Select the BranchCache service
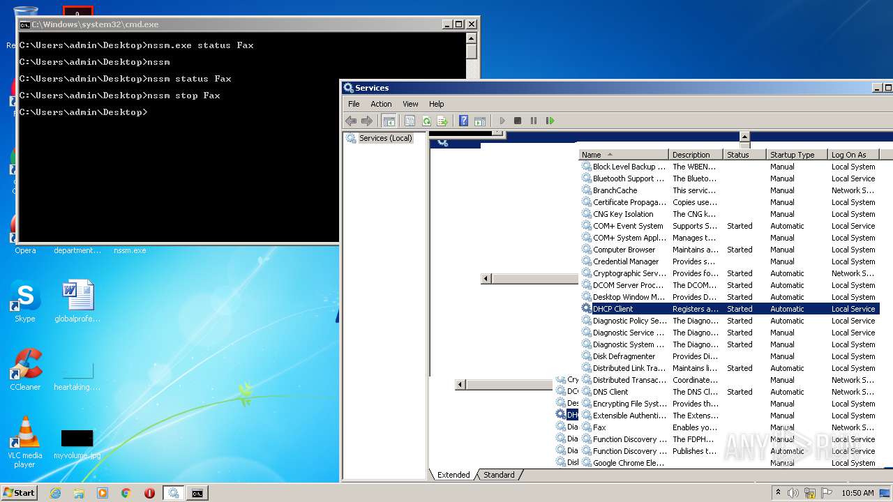This screenshot has height=502, width=893. coord(729,190)
